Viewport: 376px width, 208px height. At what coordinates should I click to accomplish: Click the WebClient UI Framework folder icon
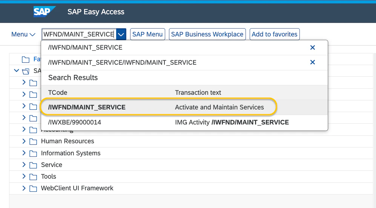[x=33, y=188]
